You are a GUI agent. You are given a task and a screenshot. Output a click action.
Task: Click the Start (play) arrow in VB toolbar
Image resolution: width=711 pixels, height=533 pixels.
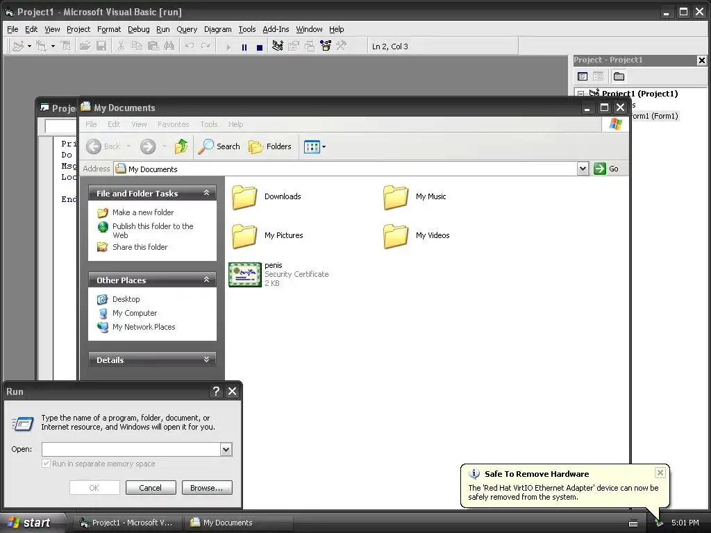228,46
